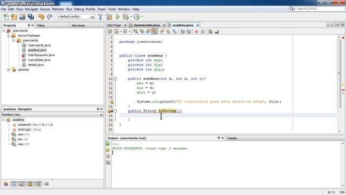Image resolution: width=346 pixels, height=195 pixels.
Task: Click the Save All toolbar icon
Action: coord(31,17)
